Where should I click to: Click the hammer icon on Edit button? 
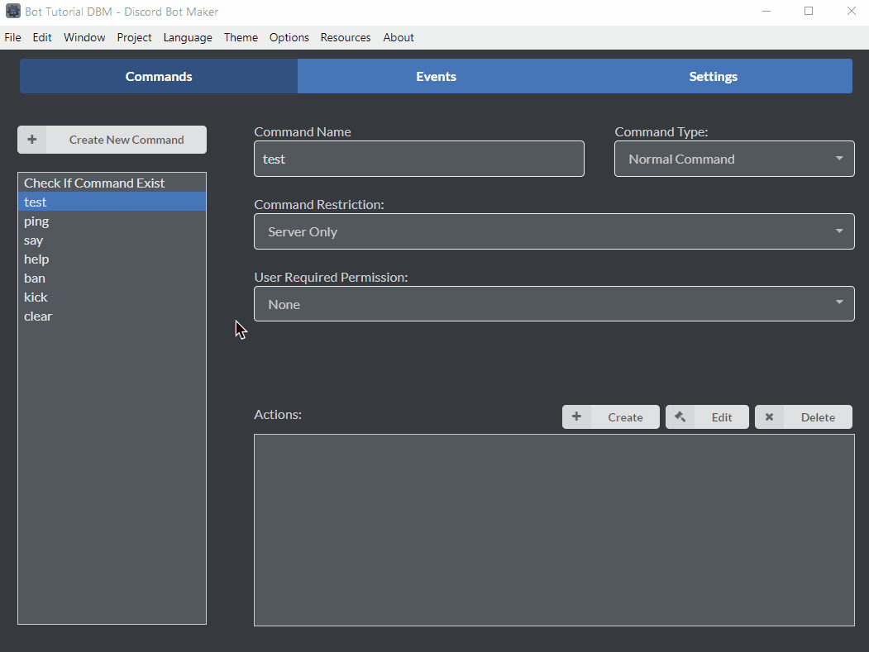pos(680,416)
